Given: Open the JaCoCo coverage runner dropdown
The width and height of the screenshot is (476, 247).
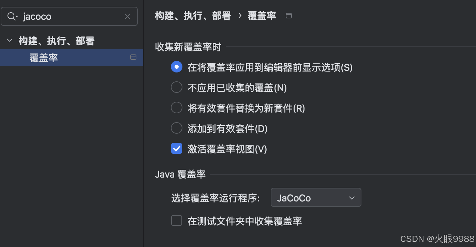Looking at the screenshot, I should pos(316,198).
